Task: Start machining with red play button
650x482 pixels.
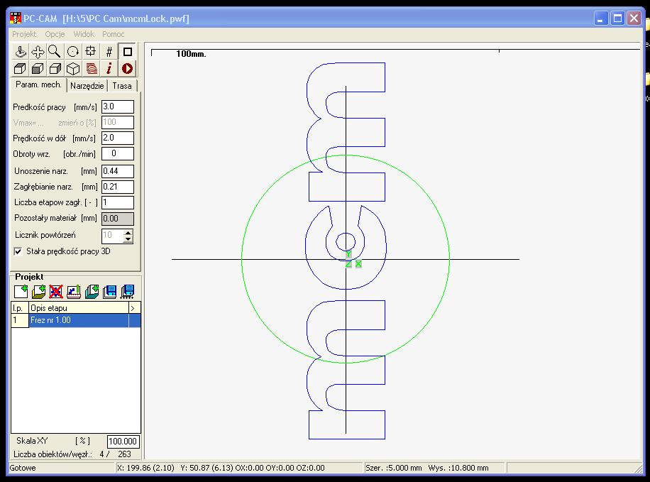Action: (x=127, y=68)
